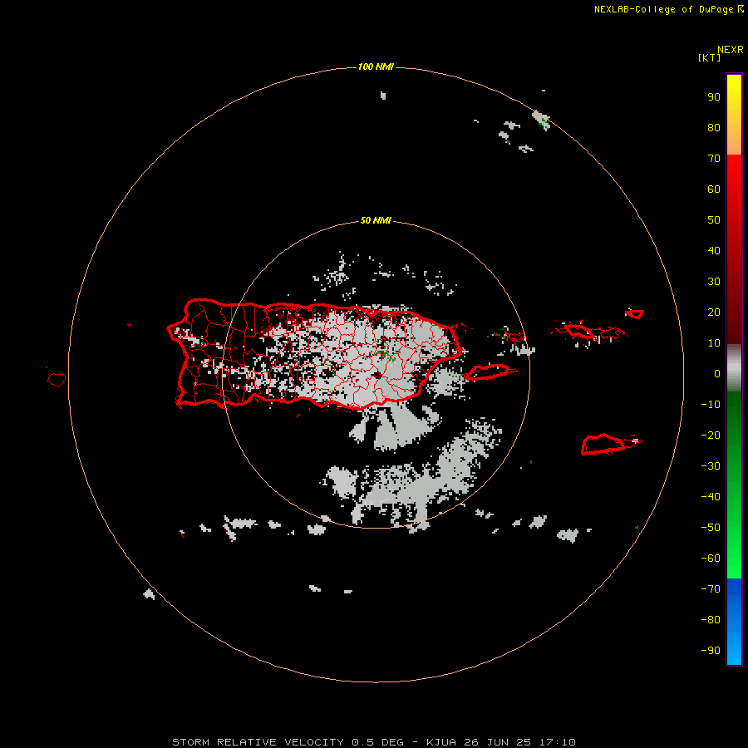Click the 80 value on velocity scale

[714, 128]
